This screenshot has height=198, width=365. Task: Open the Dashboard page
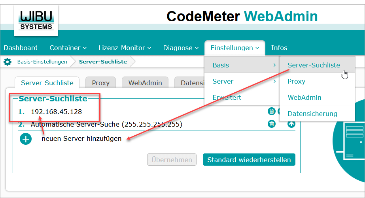21,48
